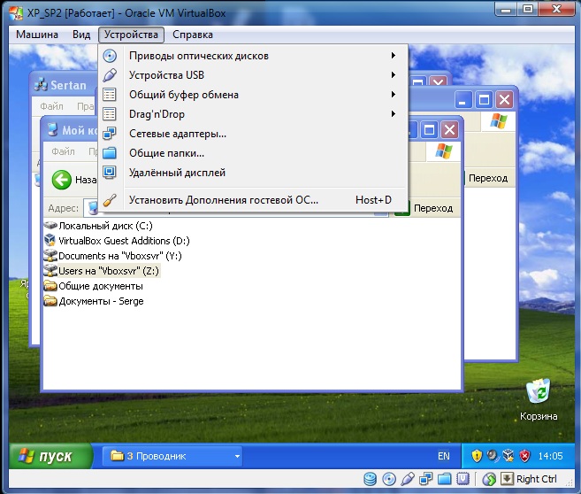581x494 pixels.
Task: Click the network adapters icon in menu
Action: (110, 134)
